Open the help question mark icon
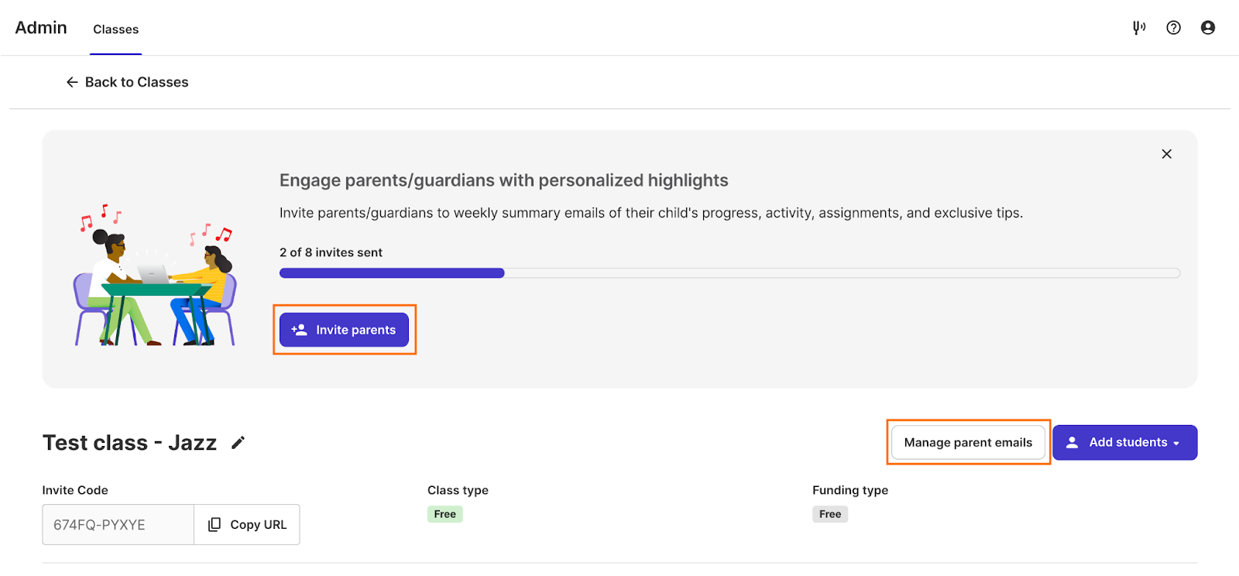Screen dimensions: 1239x576 click(1173, 28)
